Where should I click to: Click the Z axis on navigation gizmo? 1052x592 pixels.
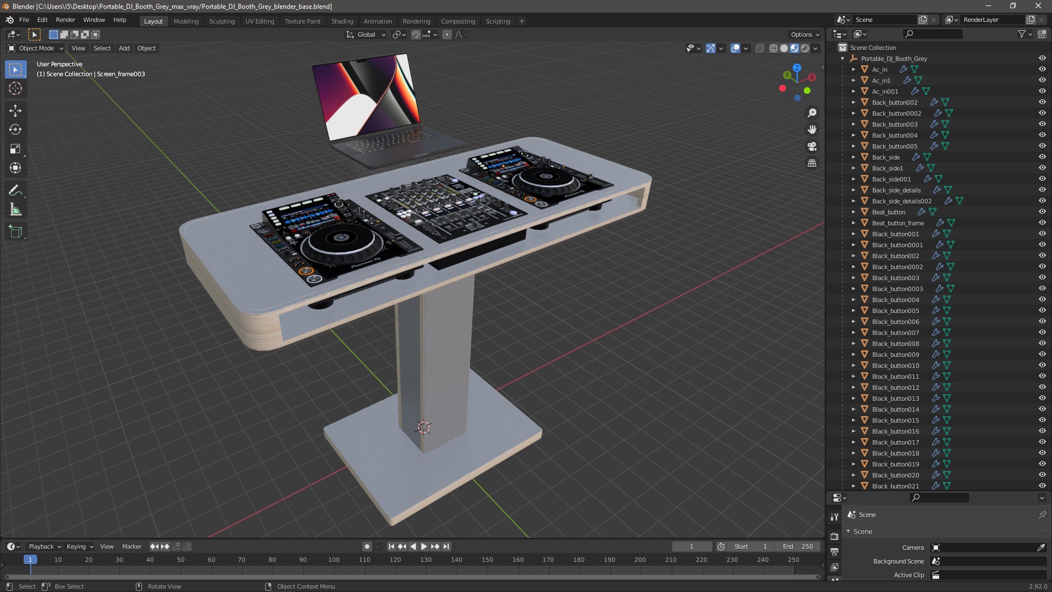coord(797,67)
